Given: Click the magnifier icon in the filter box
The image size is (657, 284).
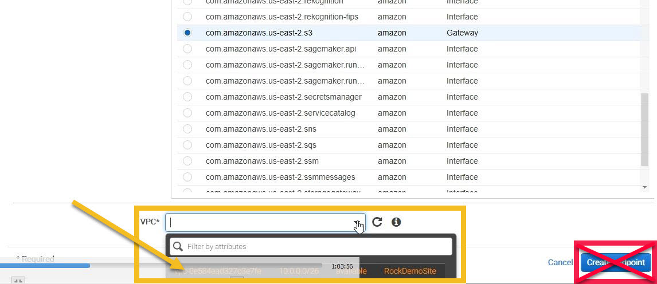Looking at the screenshot, I should click(178, 246).
